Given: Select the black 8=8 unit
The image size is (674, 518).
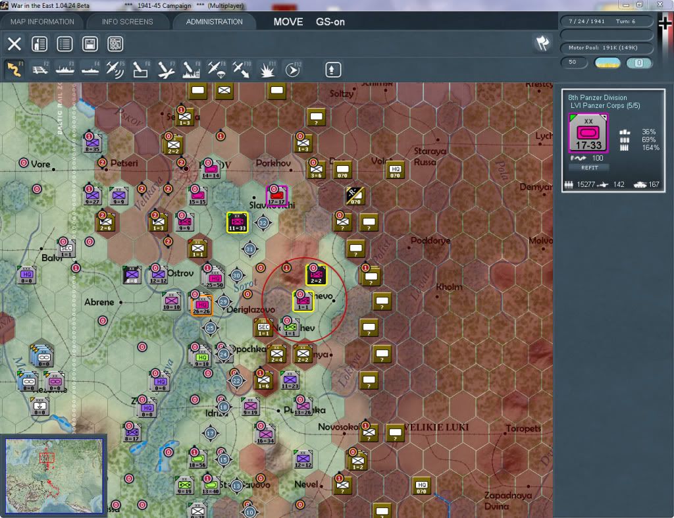Looking at the screenshot, I should (132, 275).
